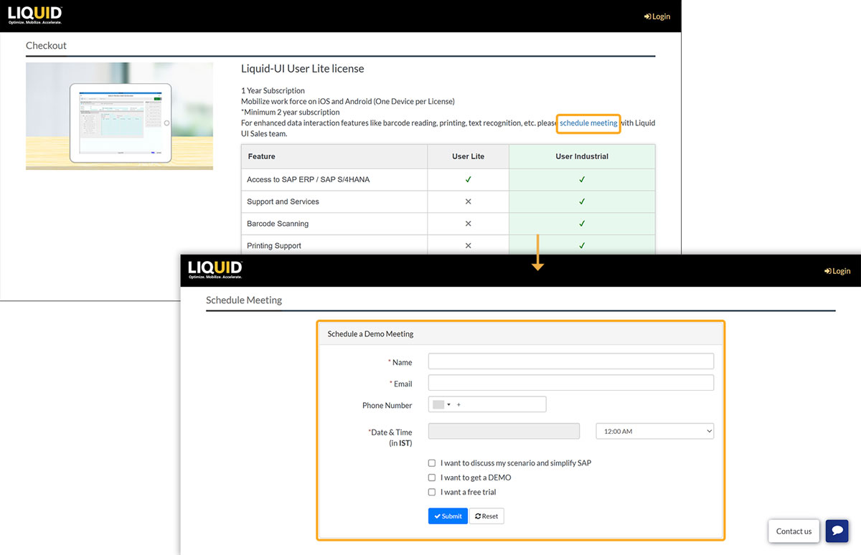This screenshot has height=555, width=861.
Task: Reset the demo meeting form
Action: pos(486,516)
